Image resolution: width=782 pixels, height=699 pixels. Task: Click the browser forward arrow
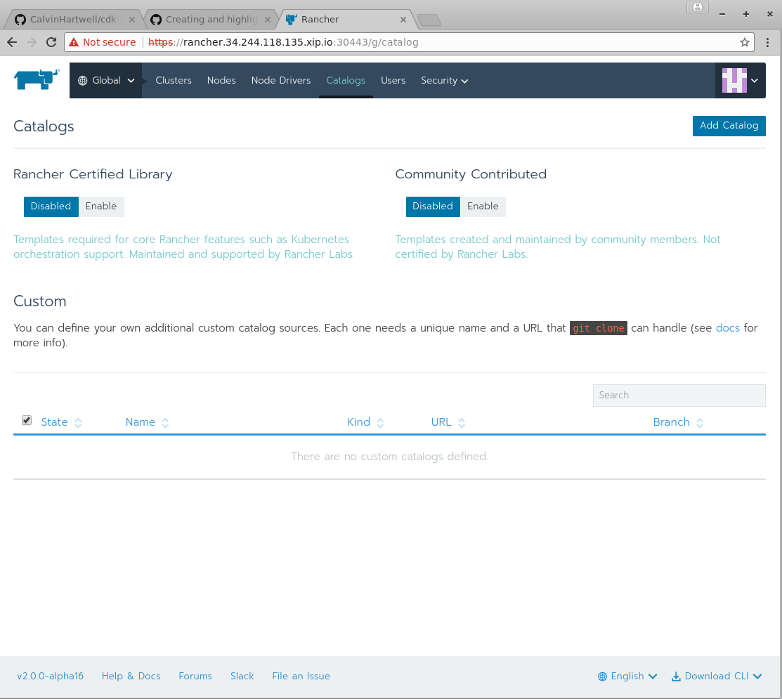point(32,42)
